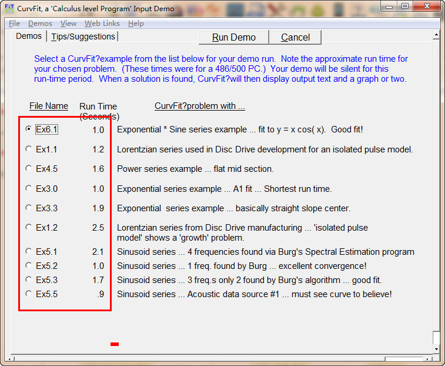The height and width of the screenshot is (366, 445).
Task: Click run time value .9 for Ex5.5
Action: (101, 294)
